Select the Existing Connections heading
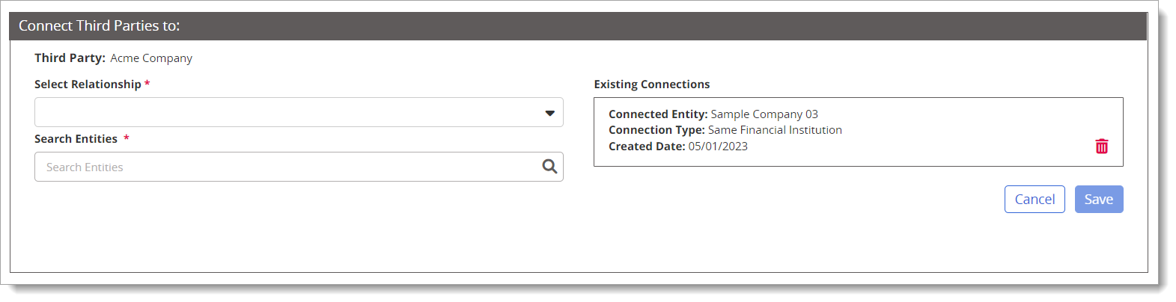The height and width of the screenshot is (302, 1176). (652, 84)
